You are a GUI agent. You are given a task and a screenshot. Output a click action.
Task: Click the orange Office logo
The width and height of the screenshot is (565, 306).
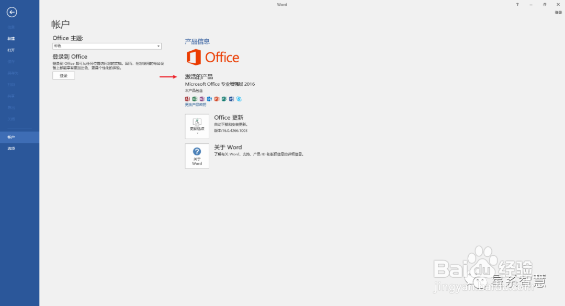pos(212,58)
